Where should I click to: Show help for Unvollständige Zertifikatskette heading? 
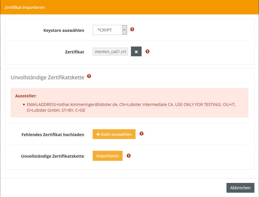tap(89, 76)
